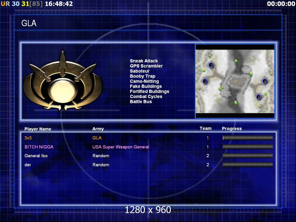Click start position marker 2 on map
This screenshot has width=296, height=222.
coord(211,65)
